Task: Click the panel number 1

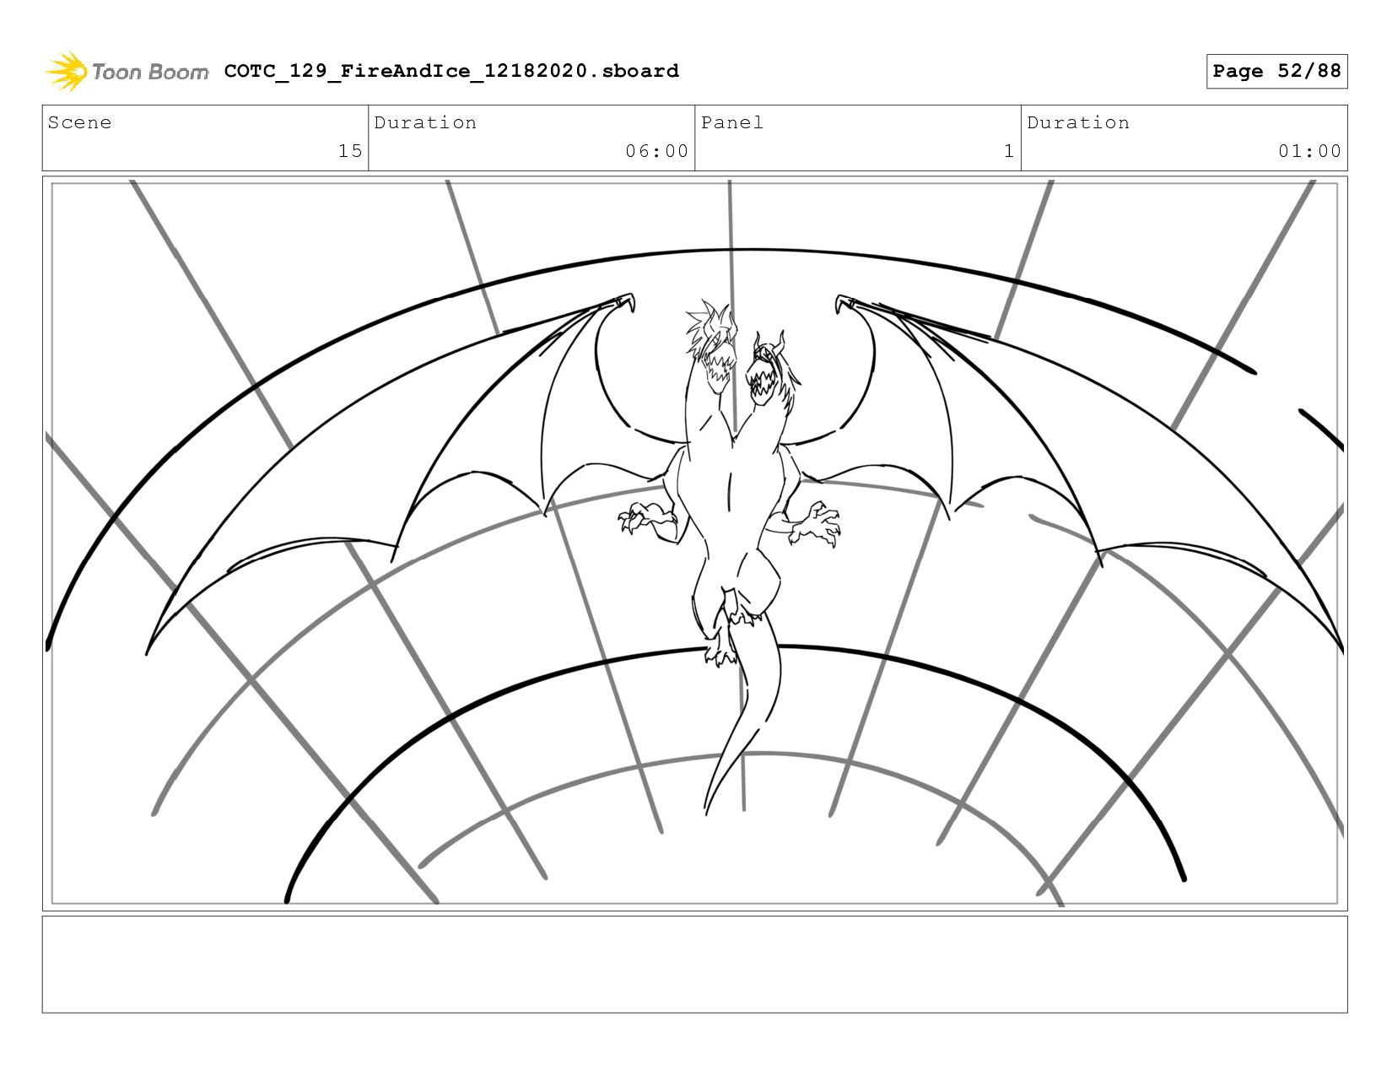Action: pos(1008,151)
